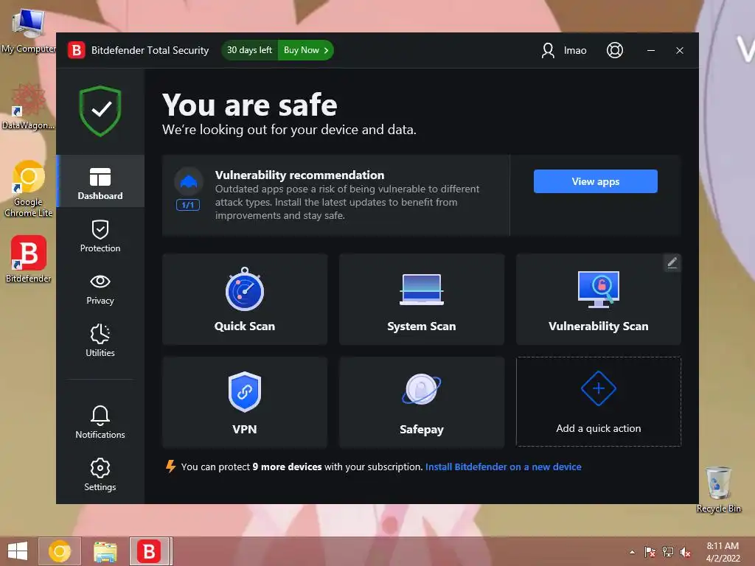The image size is (755, 566).
Task: Click the taskbar clock showing 8:11 AM
Action: 723,552
